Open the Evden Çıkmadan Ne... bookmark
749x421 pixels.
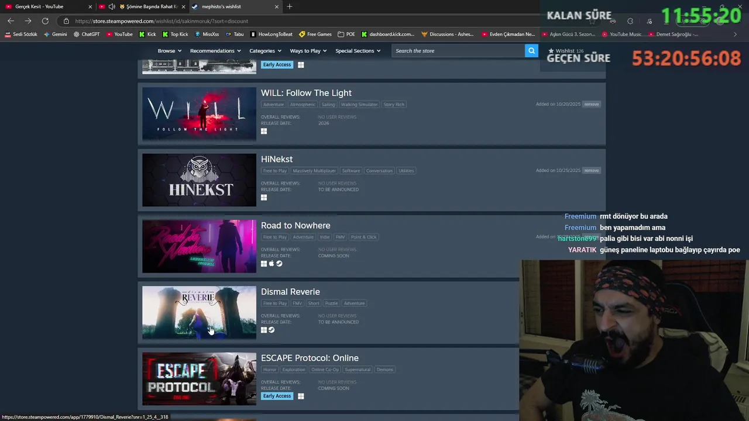(x=509, y=34)
